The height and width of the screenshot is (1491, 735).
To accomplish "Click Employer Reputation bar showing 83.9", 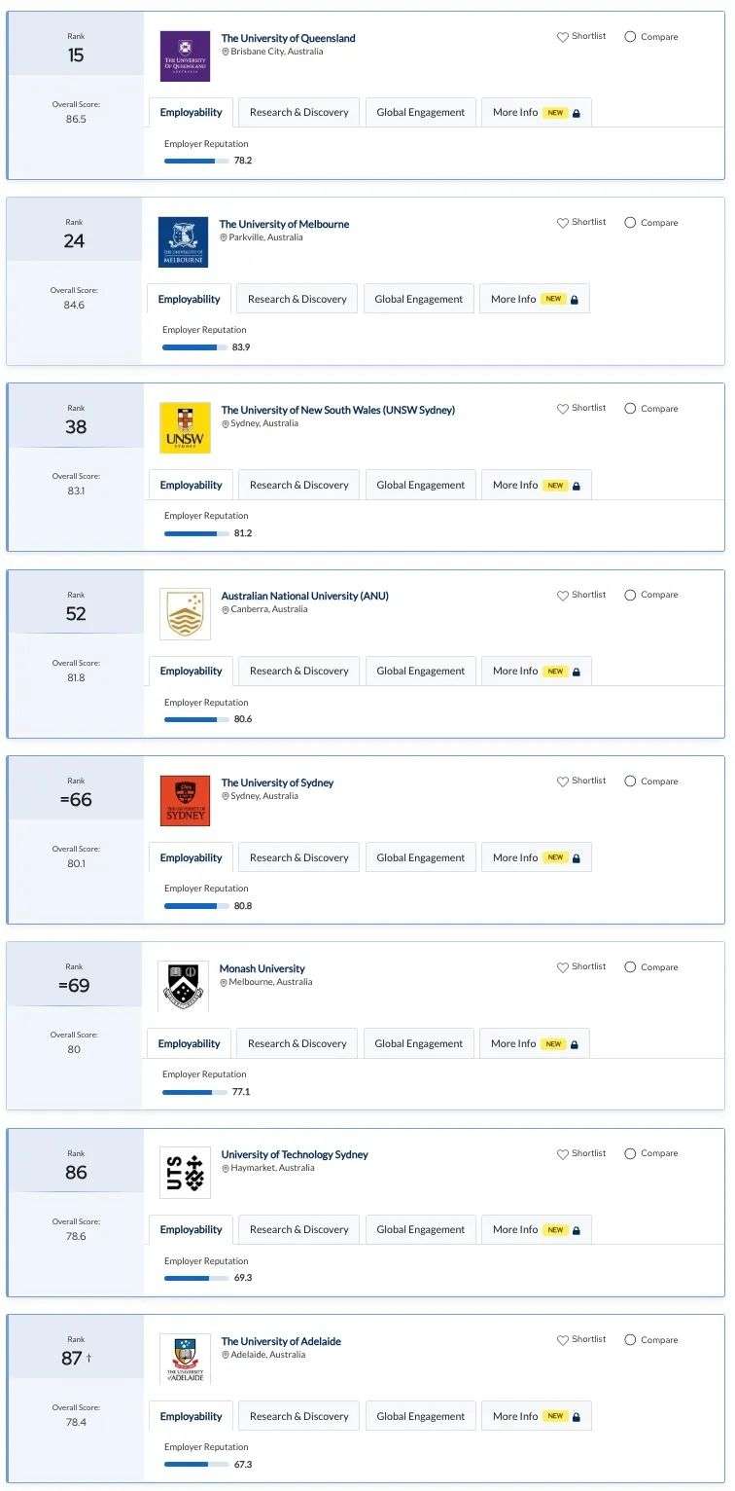I will pyautogui.click(x=195, y=347).
